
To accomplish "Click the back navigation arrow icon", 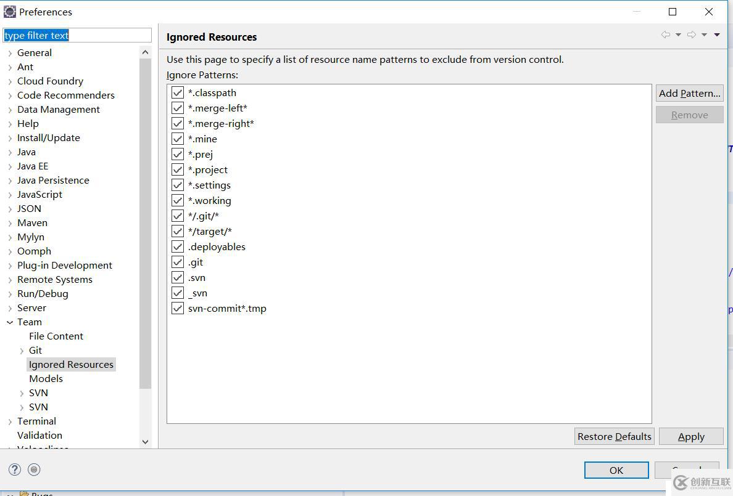I will (665, 35).
